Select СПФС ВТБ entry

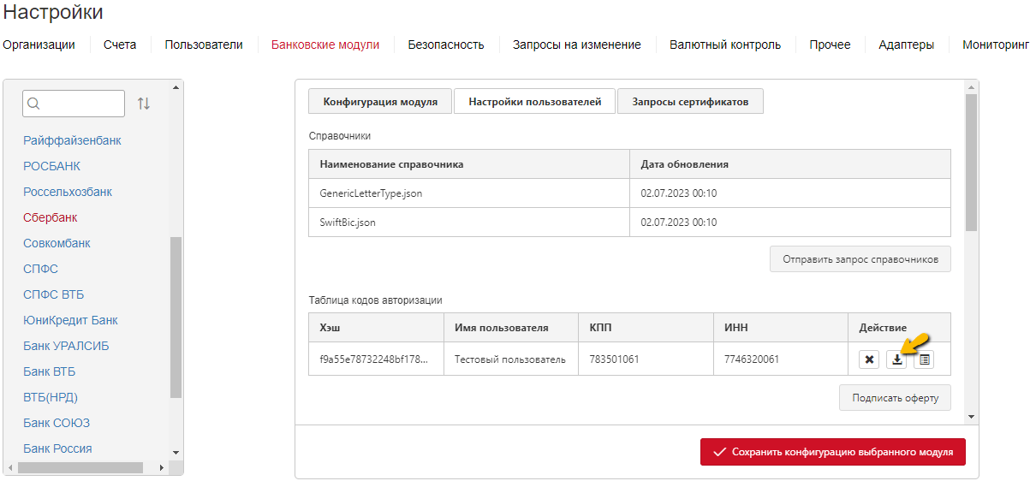point(53,294)
